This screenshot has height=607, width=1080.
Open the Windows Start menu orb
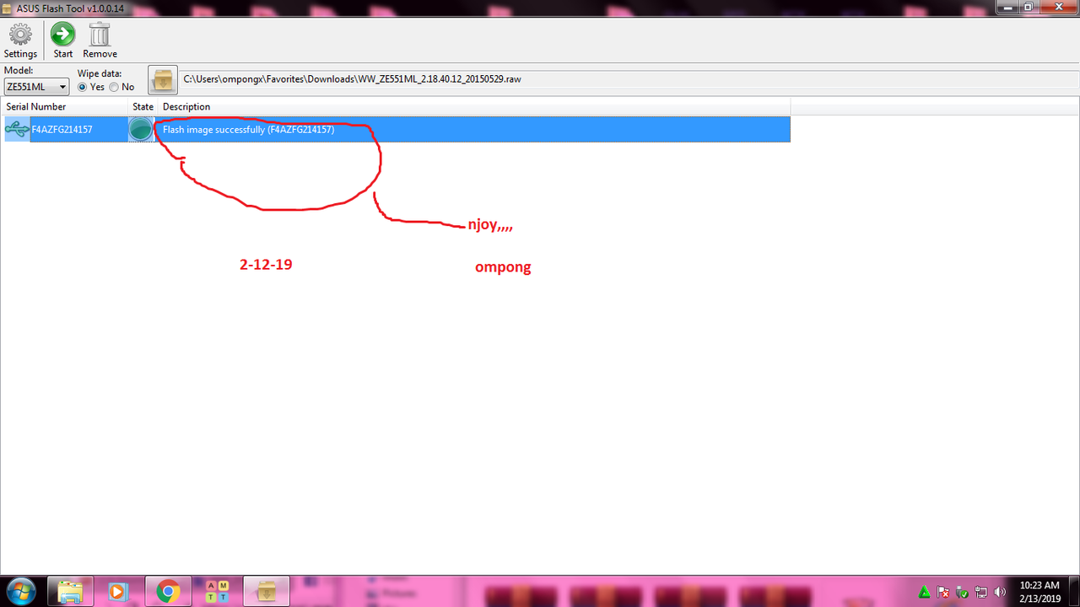[19, 592]
